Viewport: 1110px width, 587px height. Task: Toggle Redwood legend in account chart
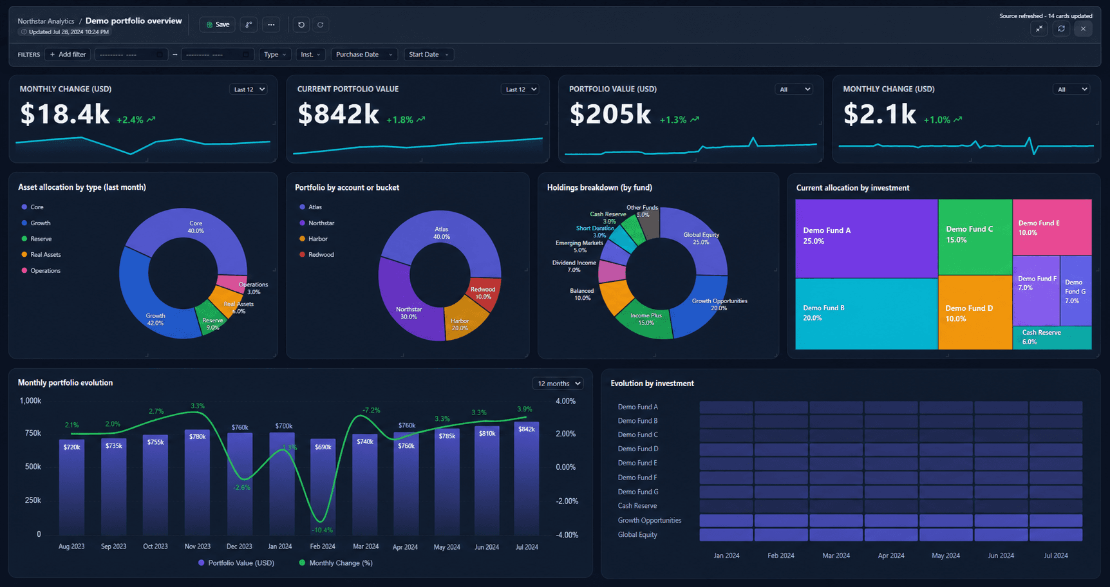click(317, 255)
